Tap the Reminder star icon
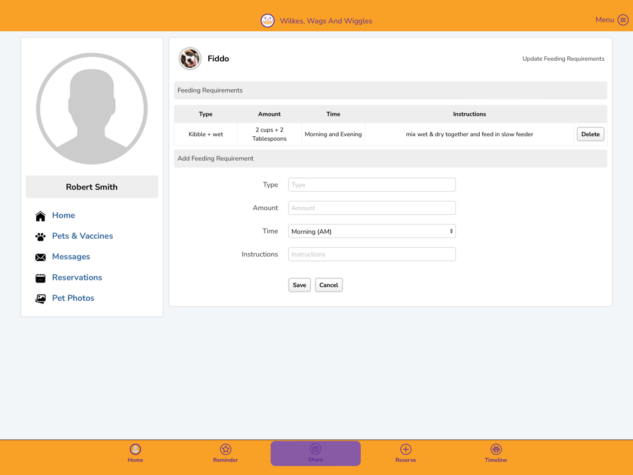633x475 pixels. coord(225,449)
